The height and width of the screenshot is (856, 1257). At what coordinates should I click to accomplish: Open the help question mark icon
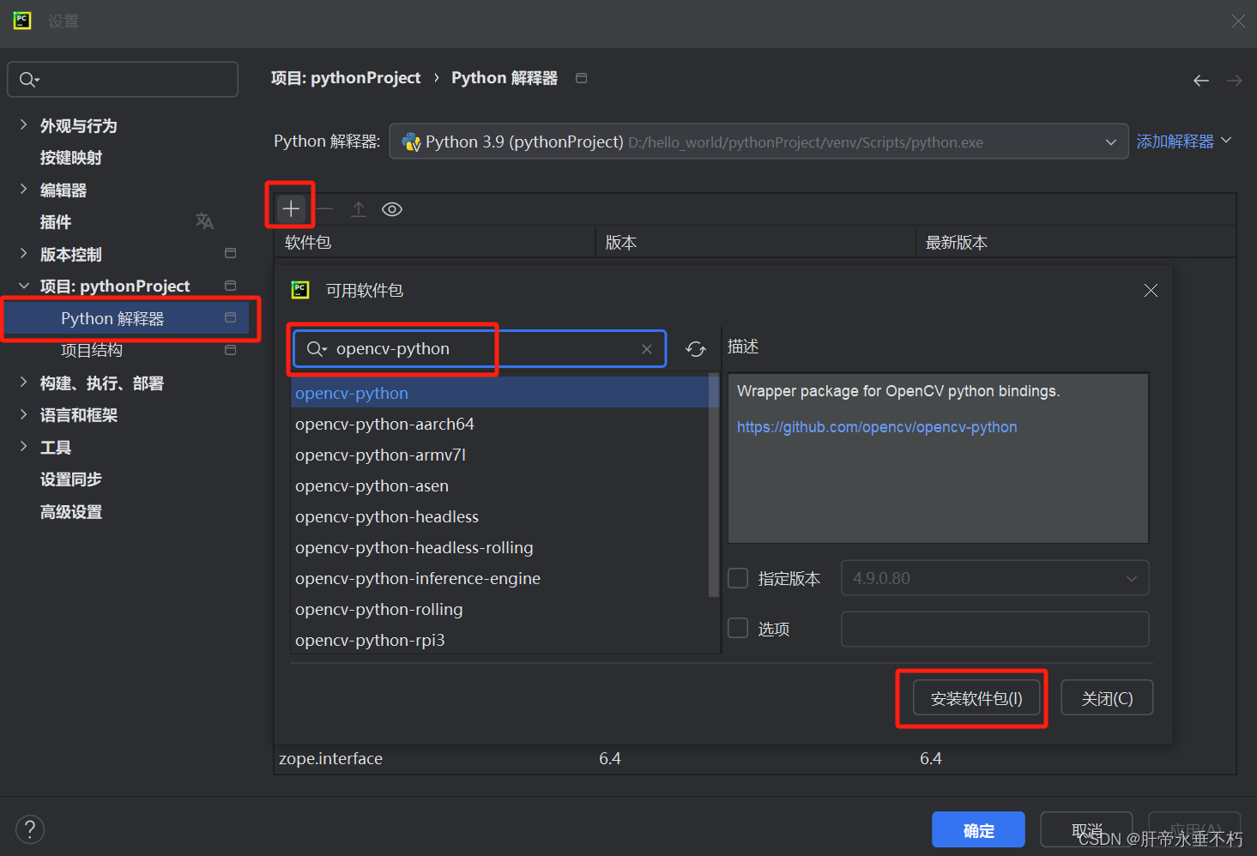(x=30, y=829)
